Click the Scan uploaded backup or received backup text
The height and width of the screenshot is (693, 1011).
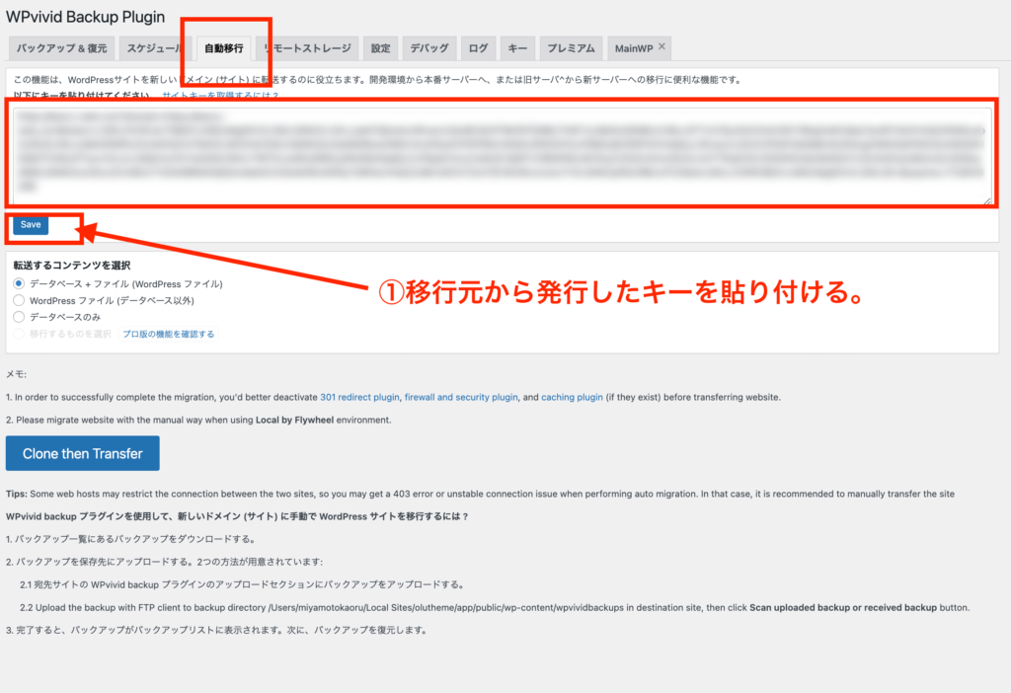pos(843,607)
